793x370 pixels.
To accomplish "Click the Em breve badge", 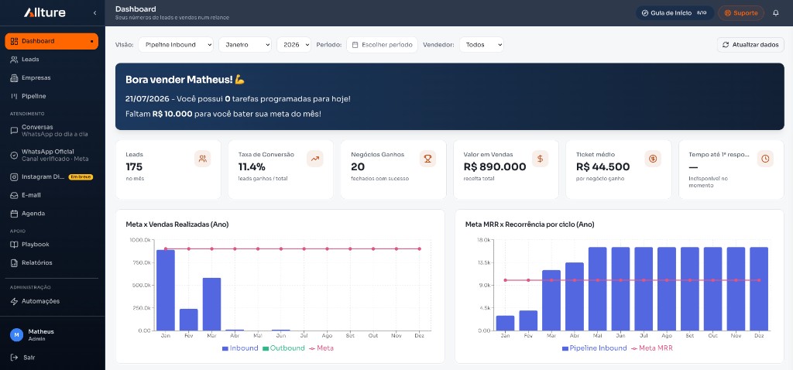I will coord(81,177).
